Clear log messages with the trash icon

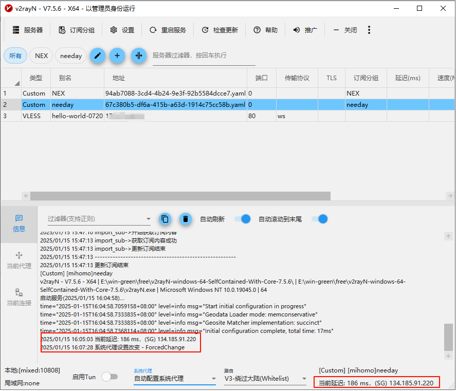point(186,219)
